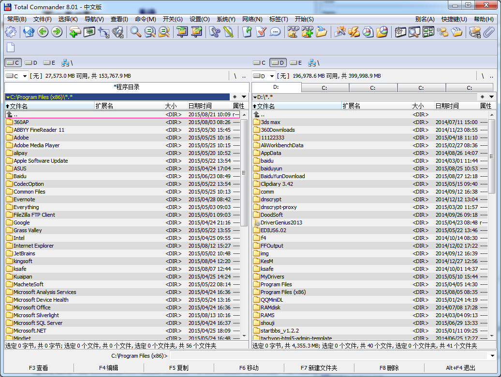This screenshot has height=377, width=501.
Task: Create a new FTP connection
Action: (x=307, y=31)
